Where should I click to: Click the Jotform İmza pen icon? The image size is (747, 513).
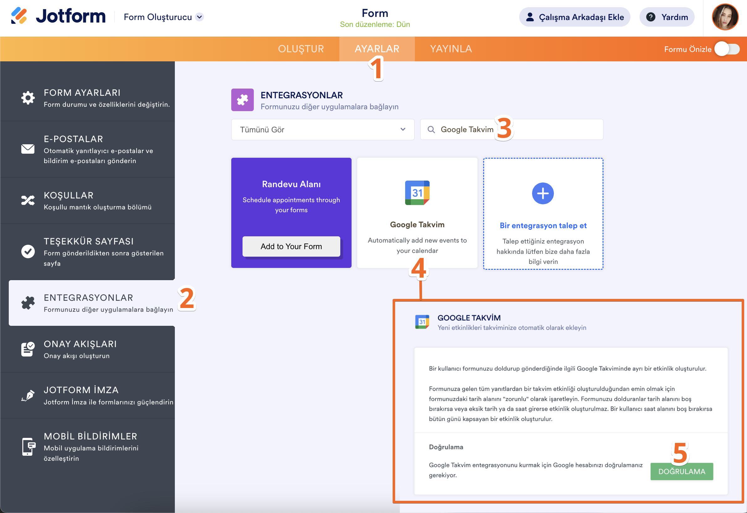[x=28, y=395]
